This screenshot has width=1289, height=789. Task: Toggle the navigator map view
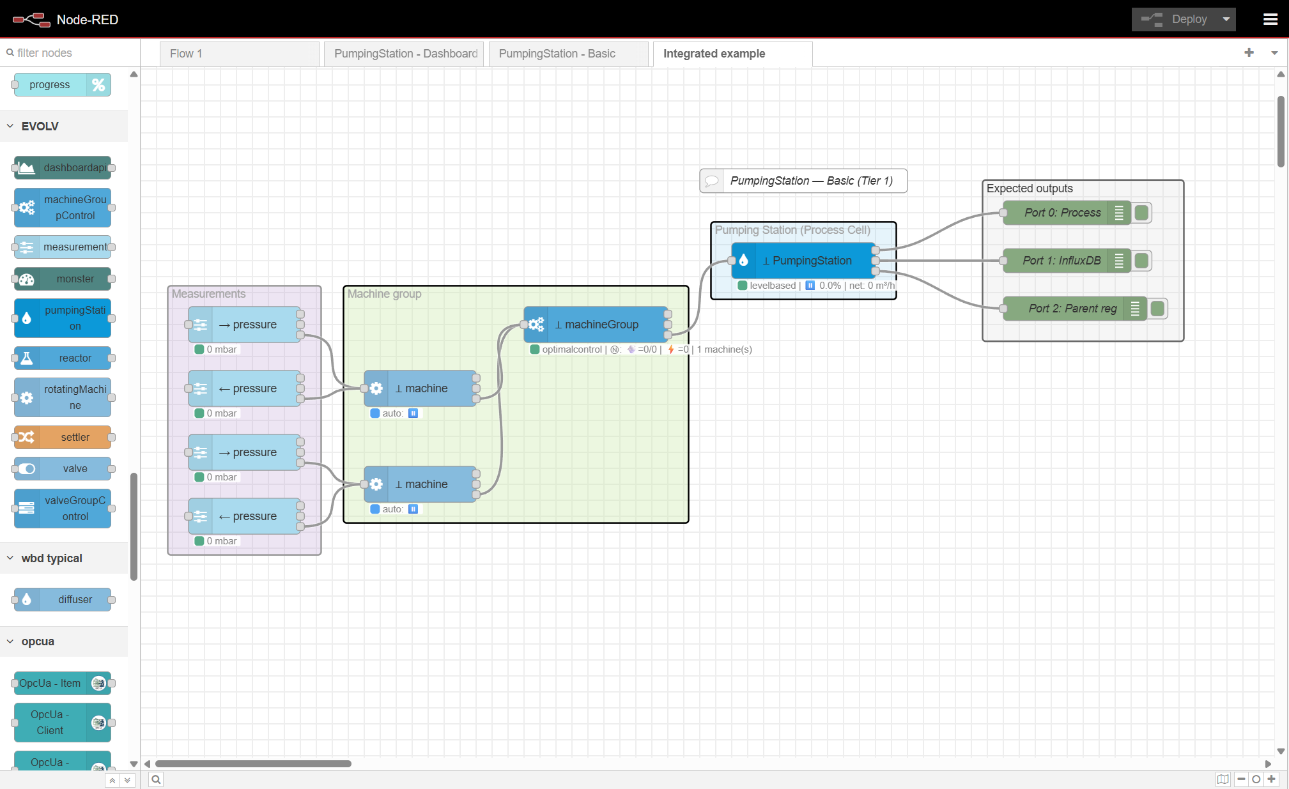pyautogui.click(x=1223, y=779)
